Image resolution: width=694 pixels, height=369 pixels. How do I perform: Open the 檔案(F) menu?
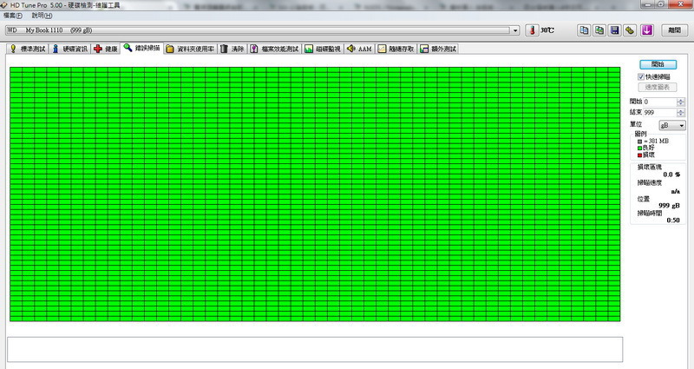(12, 16)
